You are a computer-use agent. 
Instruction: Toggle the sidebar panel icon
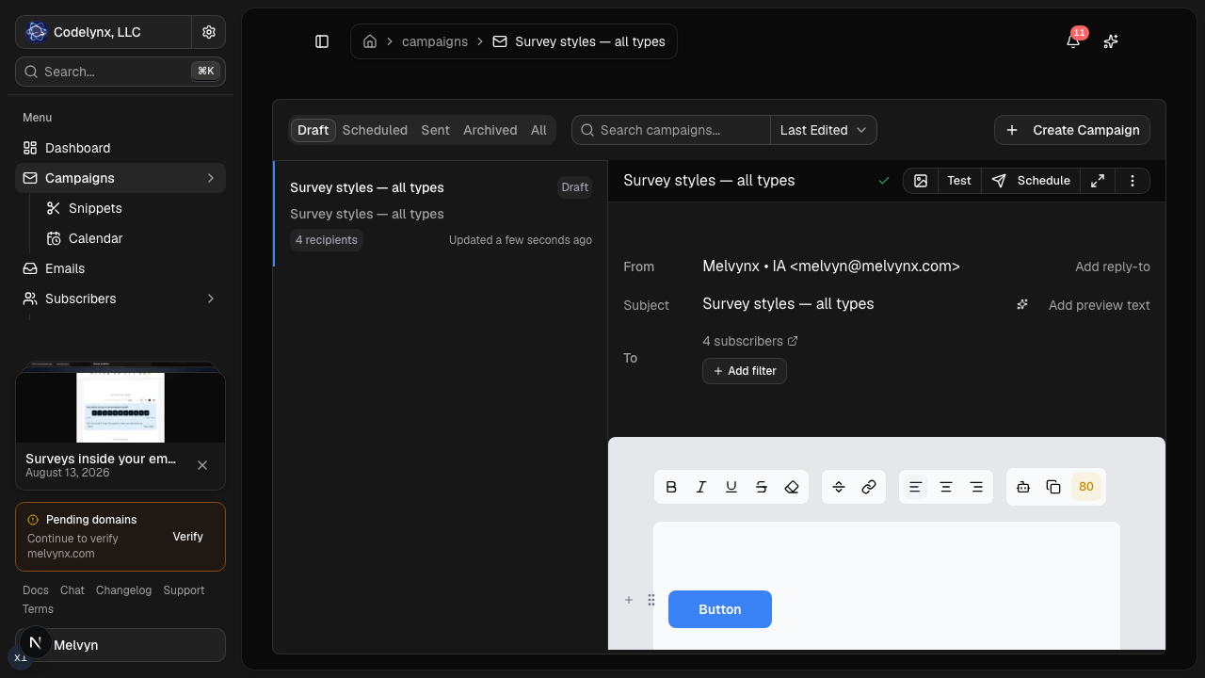pyautogui.click(x=322, y=41)
